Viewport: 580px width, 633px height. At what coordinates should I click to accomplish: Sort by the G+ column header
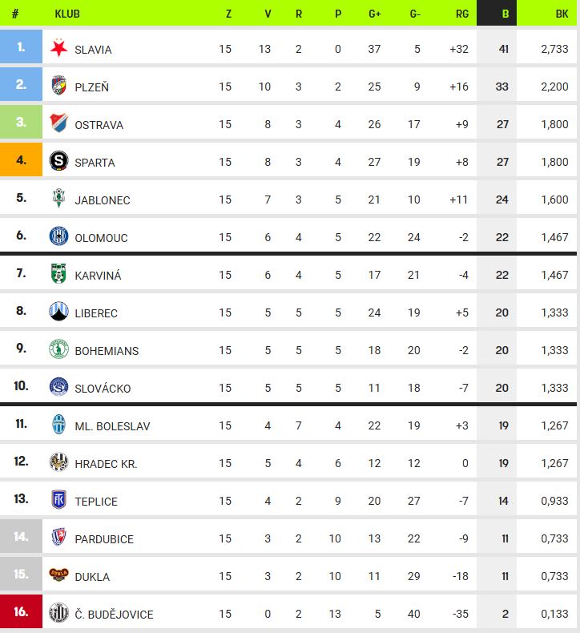point(375,14)
